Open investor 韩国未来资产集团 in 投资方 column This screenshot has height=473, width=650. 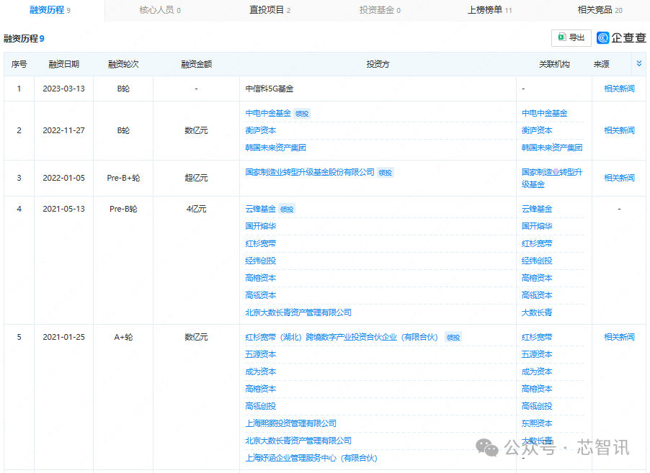click(275, 148)
